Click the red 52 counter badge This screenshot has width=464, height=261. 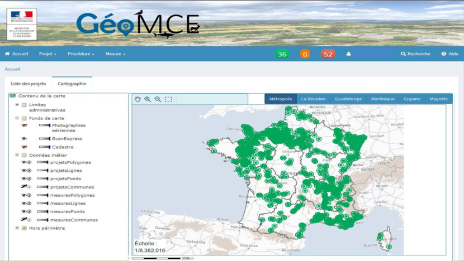pyautogui.click(x=328, y=54)
